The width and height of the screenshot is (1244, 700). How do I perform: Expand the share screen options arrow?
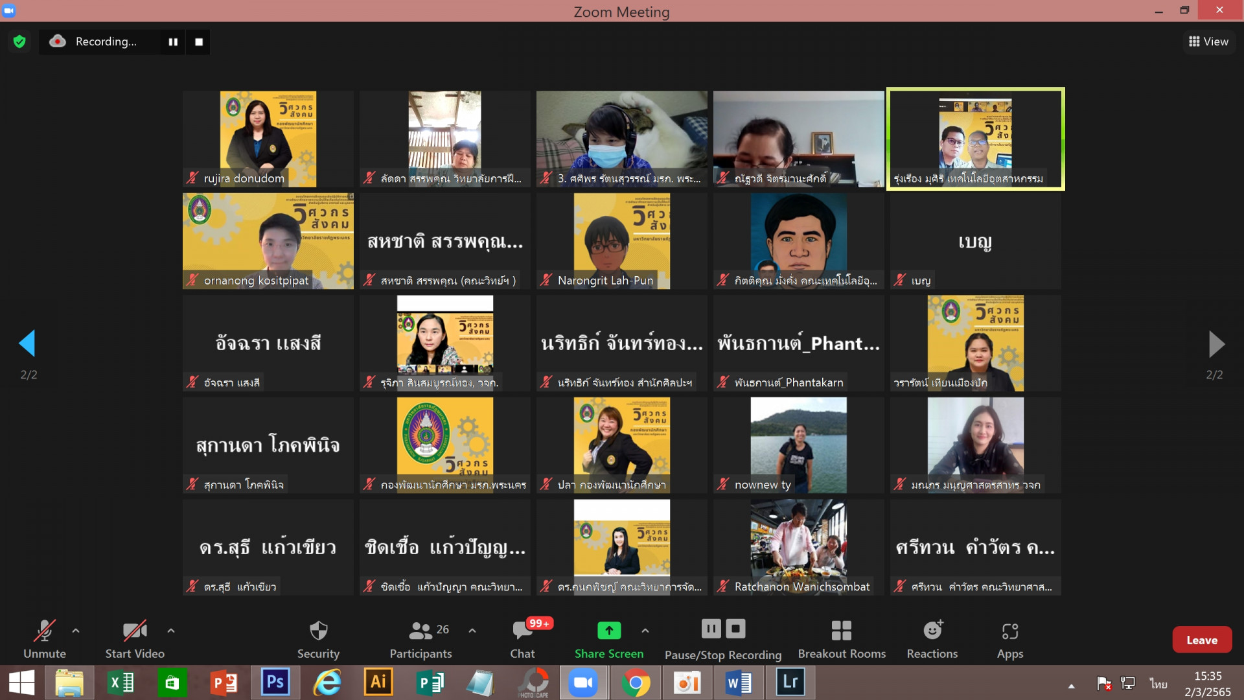645,630
